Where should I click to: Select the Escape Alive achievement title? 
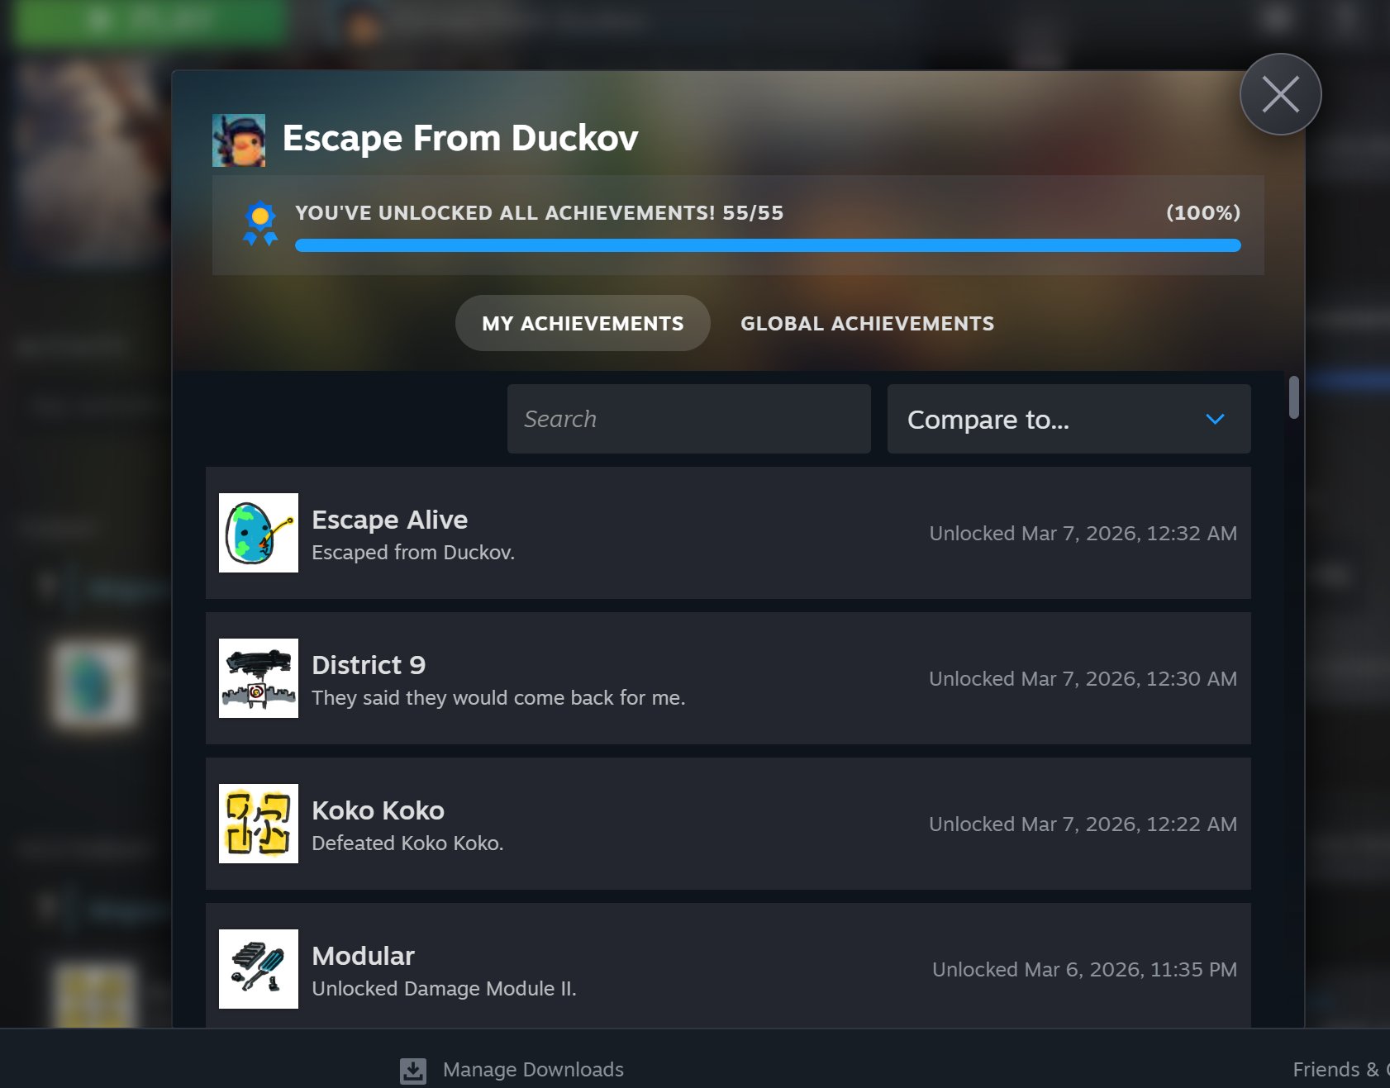(x=389, y=520)
